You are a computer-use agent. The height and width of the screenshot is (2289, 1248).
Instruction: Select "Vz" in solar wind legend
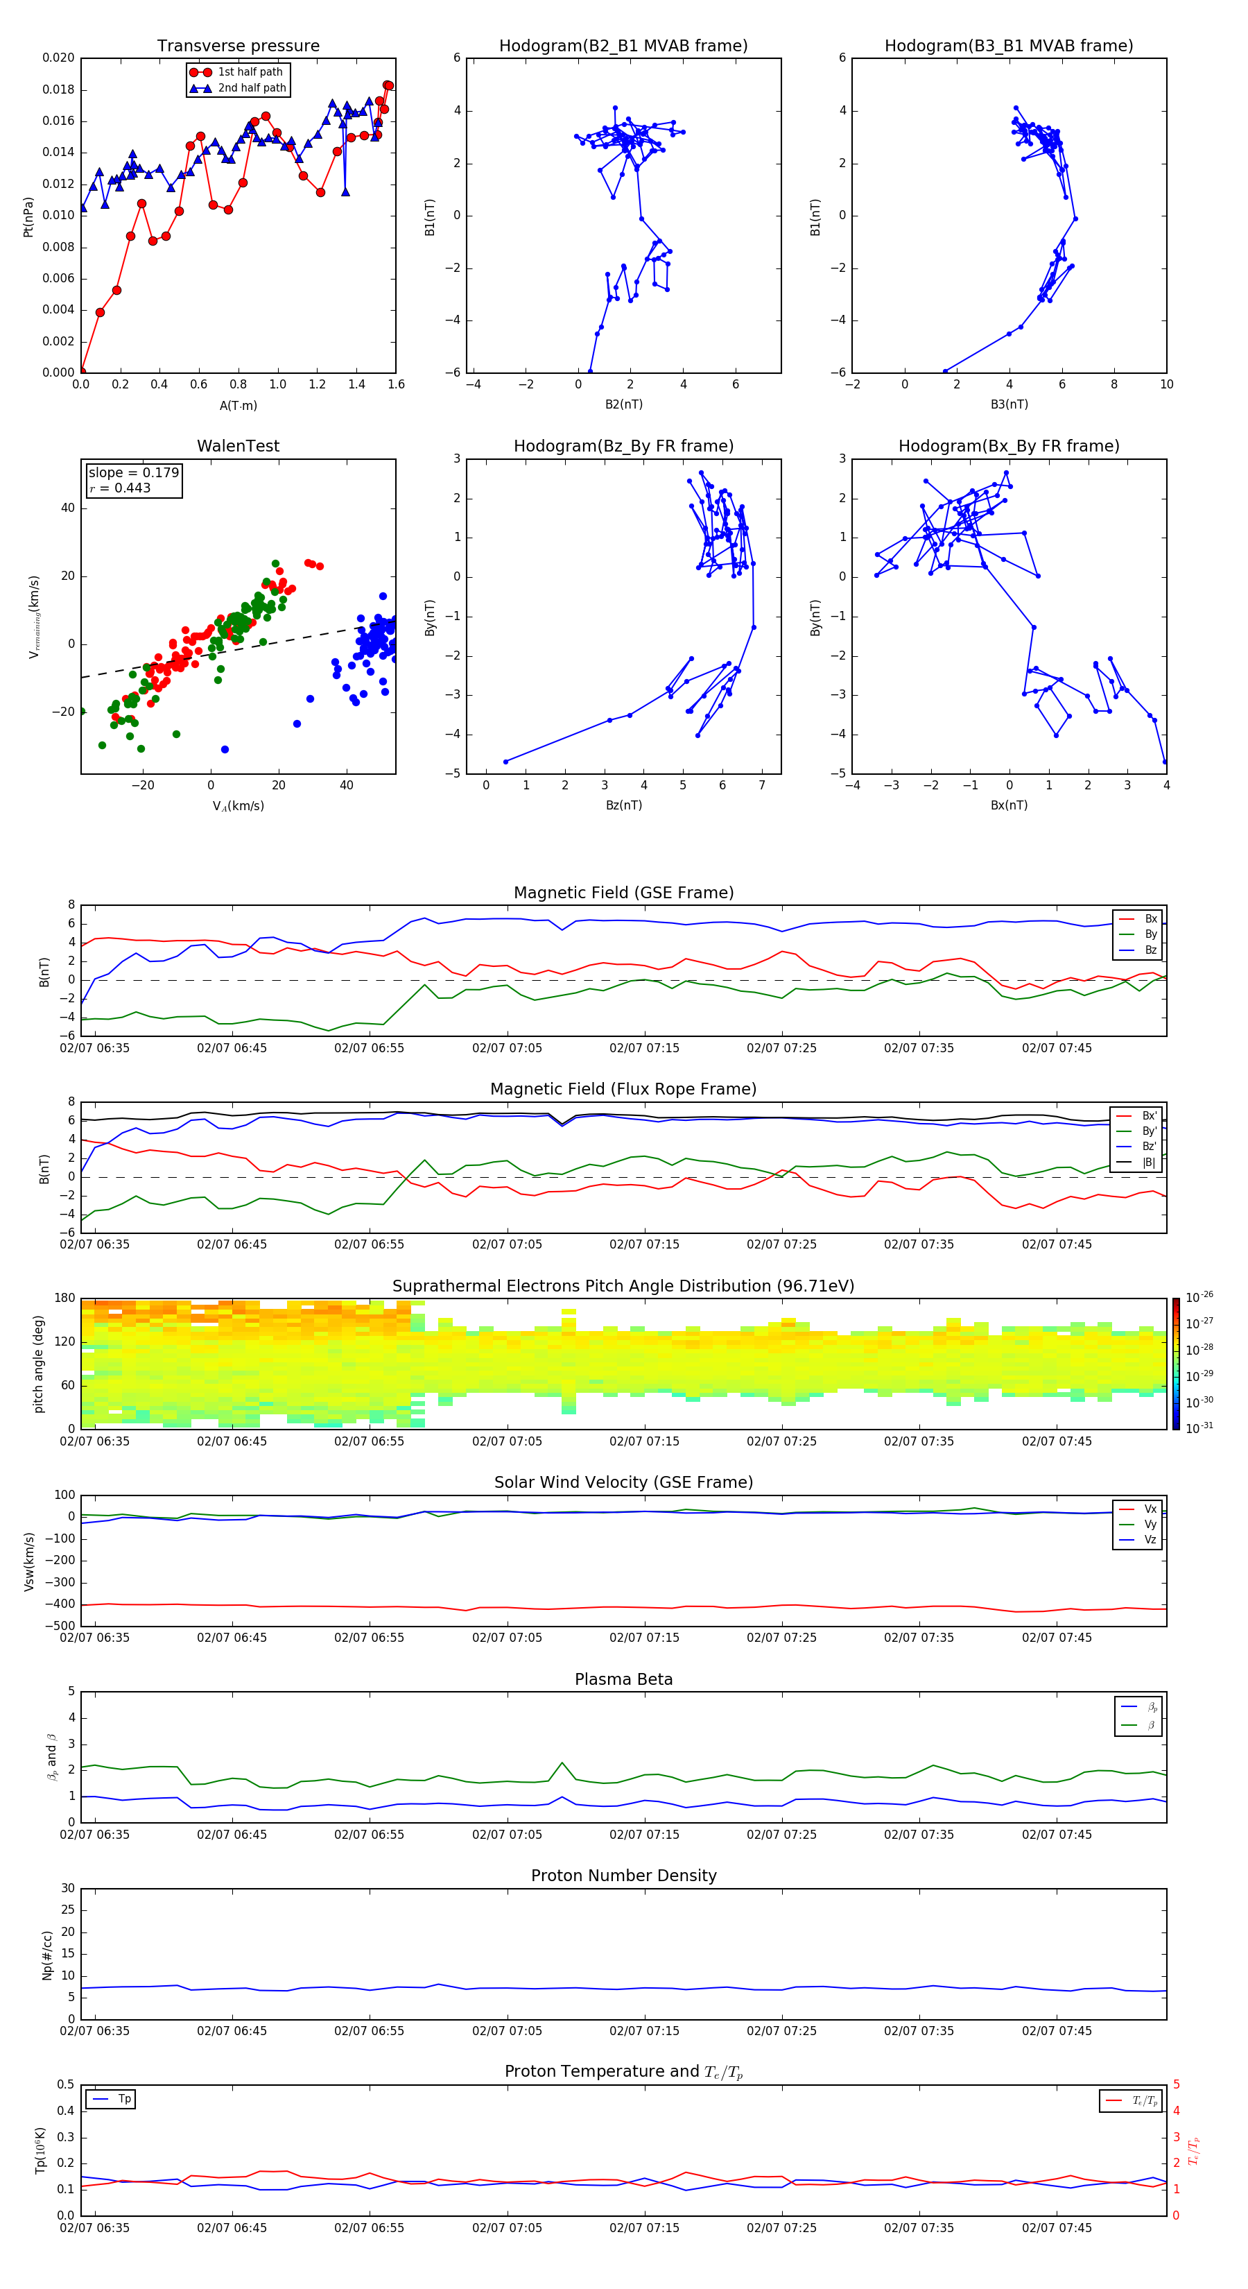click(1138, 1540)
